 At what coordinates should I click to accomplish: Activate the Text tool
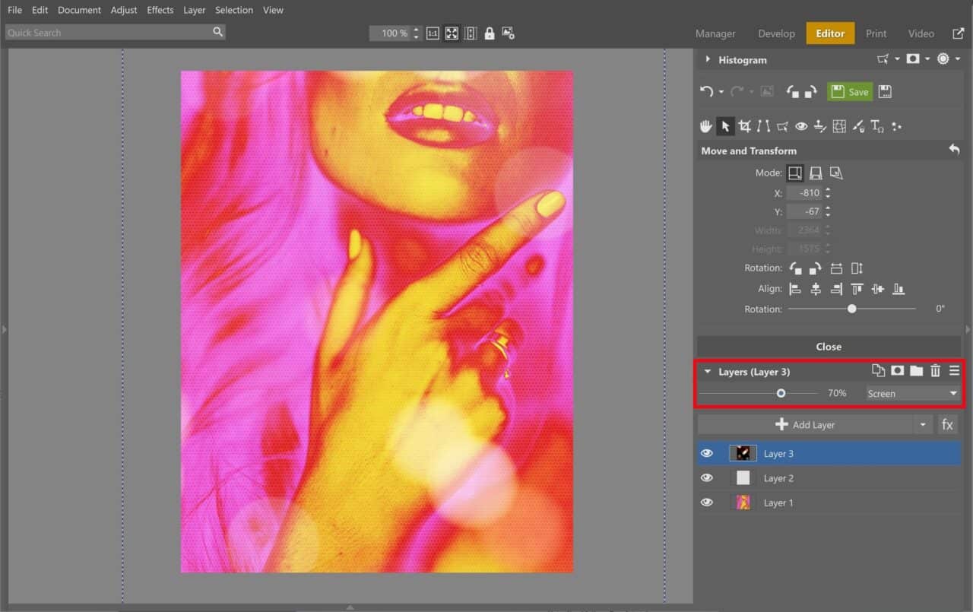[876, 125]
